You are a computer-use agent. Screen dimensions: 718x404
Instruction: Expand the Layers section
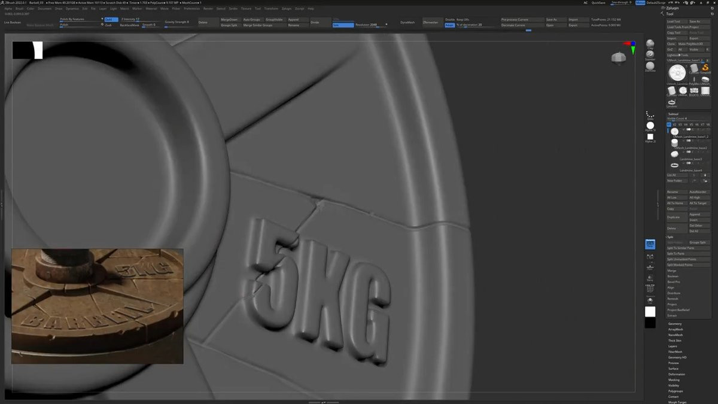pyautogui.click(x=673, y=346)
